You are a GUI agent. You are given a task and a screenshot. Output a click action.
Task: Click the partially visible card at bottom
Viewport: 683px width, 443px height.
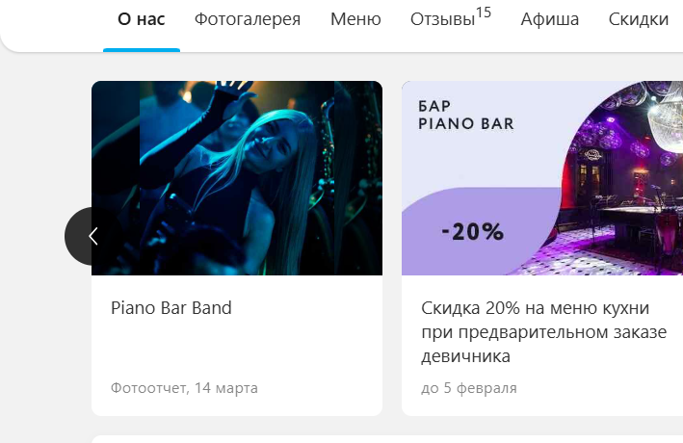point(387,438)
